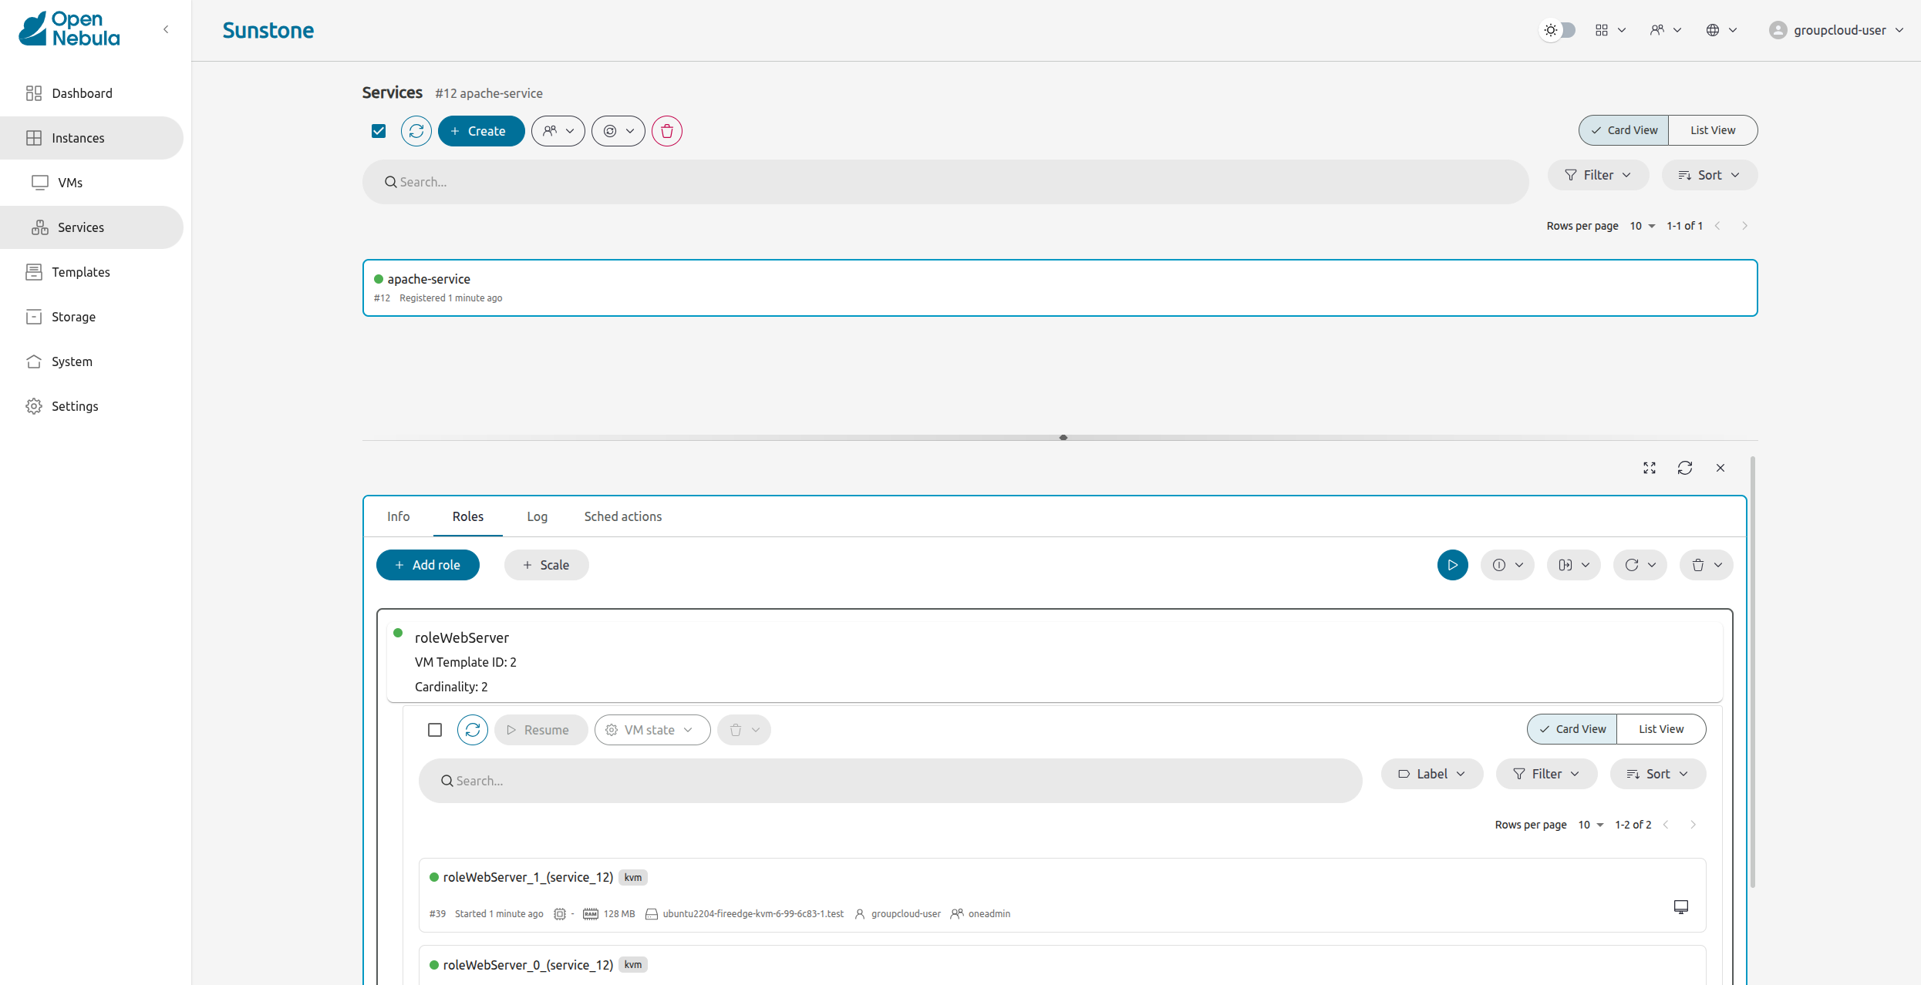Viewport: 1921px width, 985px height.
Task: Switch services to List View
Action: tap(1713, 130)
